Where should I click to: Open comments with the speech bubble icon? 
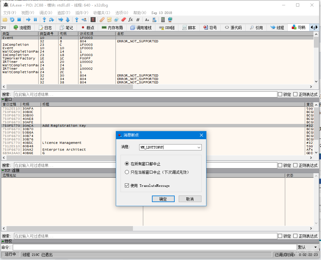109,20
